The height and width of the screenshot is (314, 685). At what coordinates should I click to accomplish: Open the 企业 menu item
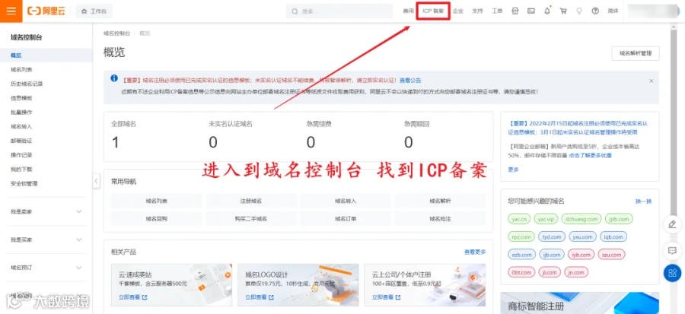coord(457,11)
